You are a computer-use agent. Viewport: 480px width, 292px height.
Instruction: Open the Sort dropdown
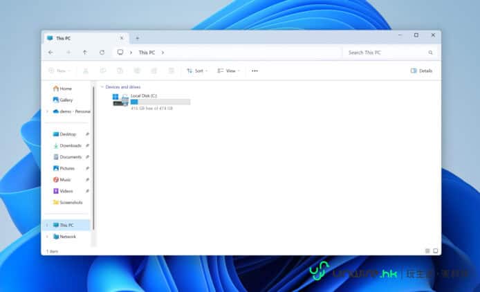[x=197, y=71]
